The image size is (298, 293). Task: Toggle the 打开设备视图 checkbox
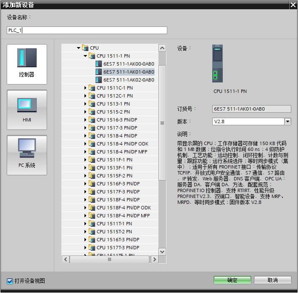[10, 281]
